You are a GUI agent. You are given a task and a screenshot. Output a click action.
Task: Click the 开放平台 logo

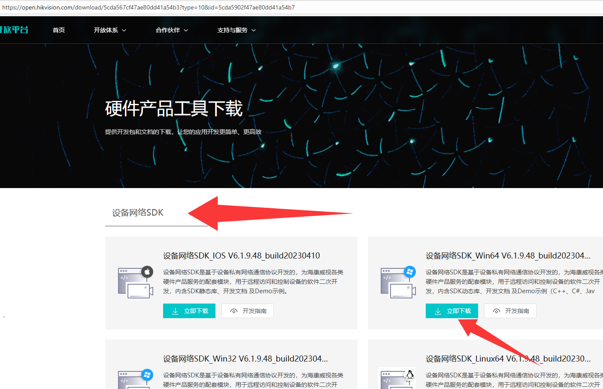14,30
